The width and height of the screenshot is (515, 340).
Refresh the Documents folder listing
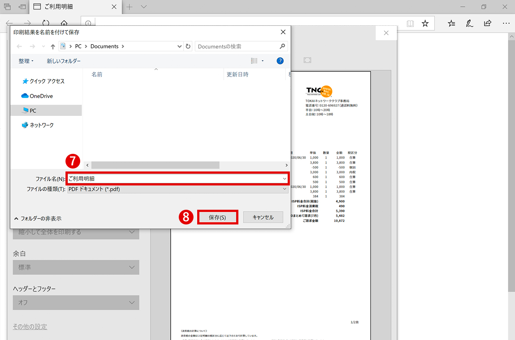[x=188, y=46]
